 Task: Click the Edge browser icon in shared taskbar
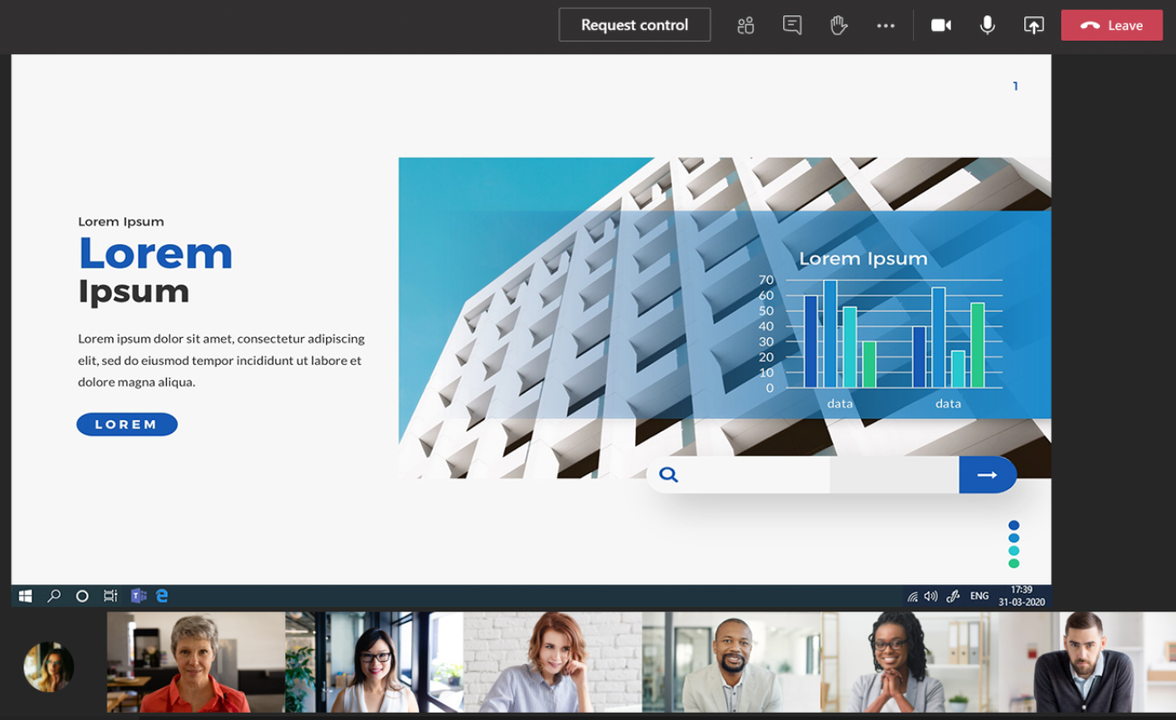(x=163, y=596)
